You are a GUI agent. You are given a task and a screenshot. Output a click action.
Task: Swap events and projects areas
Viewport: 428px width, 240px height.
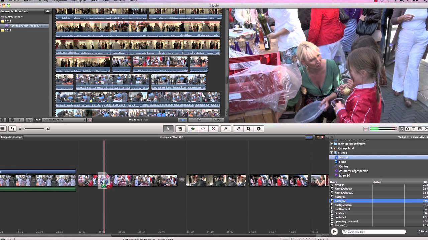pyautogui.click(x=12, y=129)
